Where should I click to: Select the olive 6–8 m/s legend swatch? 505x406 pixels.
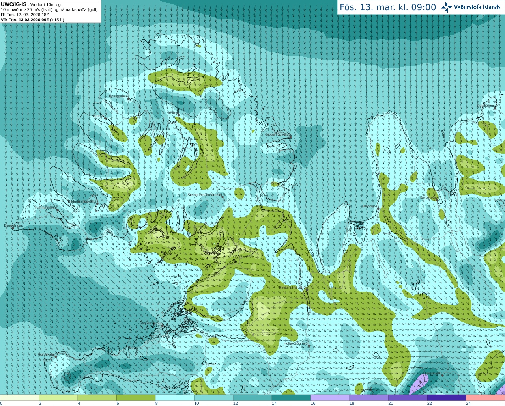(136, 398)
